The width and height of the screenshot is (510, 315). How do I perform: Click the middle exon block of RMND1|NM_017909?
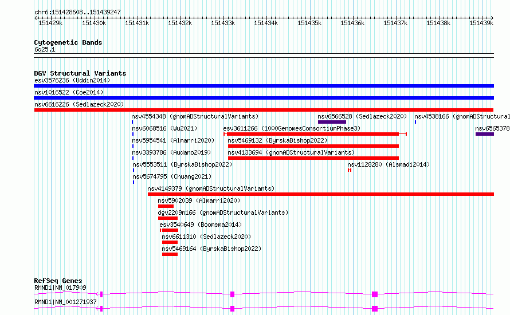232,294
